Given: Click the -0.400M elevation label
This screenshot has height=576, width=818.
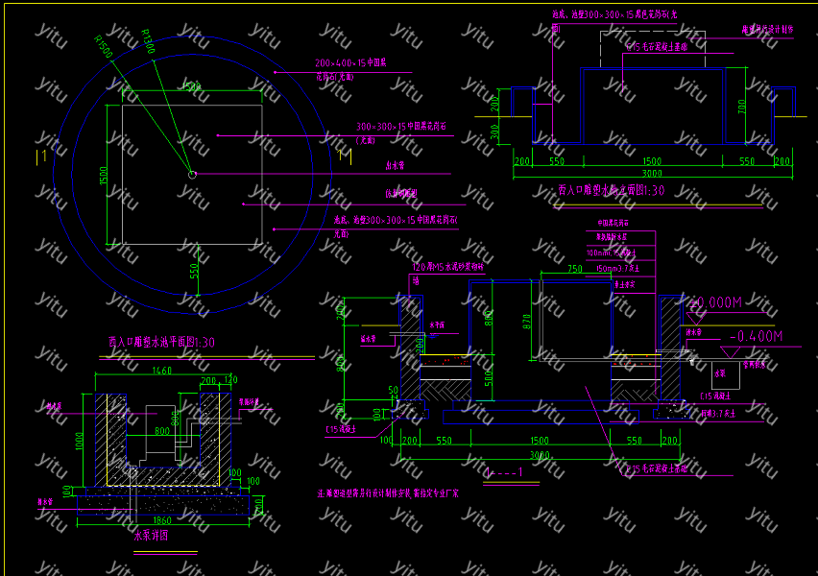Looking at the screenshot, I should [755, 336].
